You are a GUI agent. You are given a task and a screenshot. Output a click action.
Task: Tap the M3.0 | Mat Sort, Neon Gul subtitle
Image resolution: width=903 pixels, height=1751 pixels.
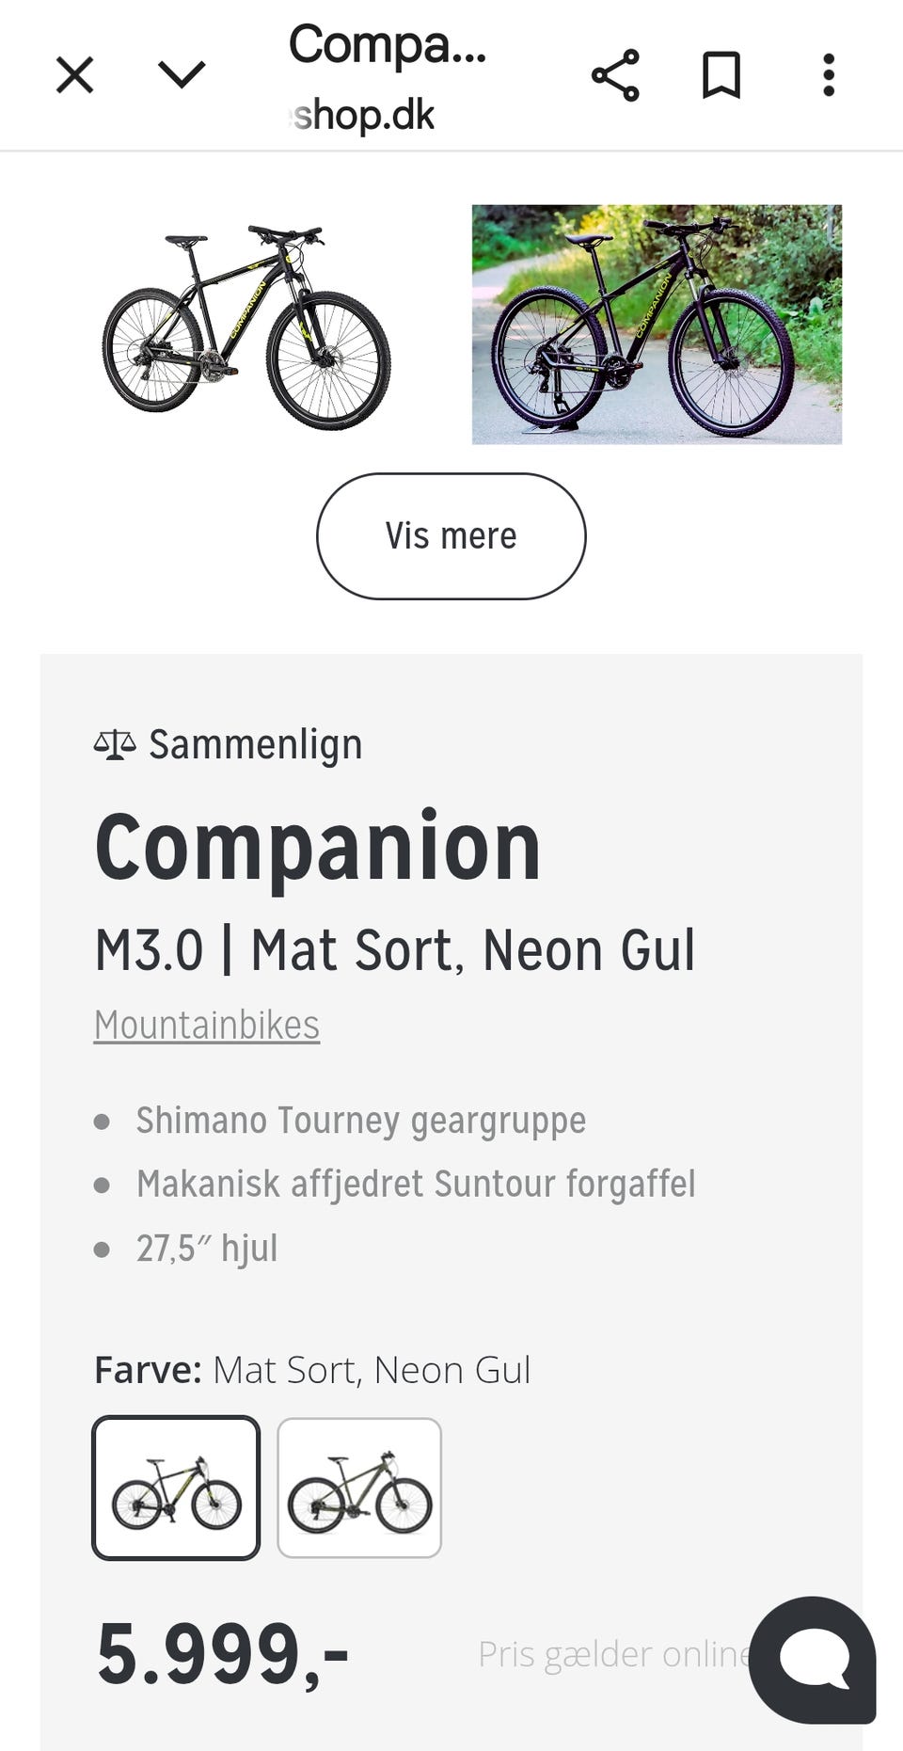pyautogui.click(x=395, y=950)
